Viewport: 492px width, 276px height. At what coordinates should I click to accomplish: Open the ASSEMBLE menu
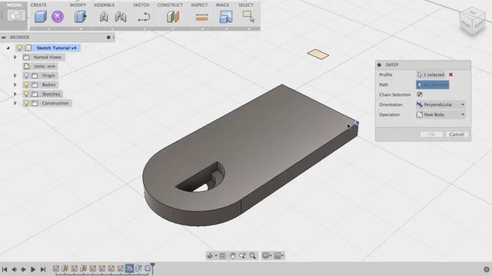(x=105, y=5)
